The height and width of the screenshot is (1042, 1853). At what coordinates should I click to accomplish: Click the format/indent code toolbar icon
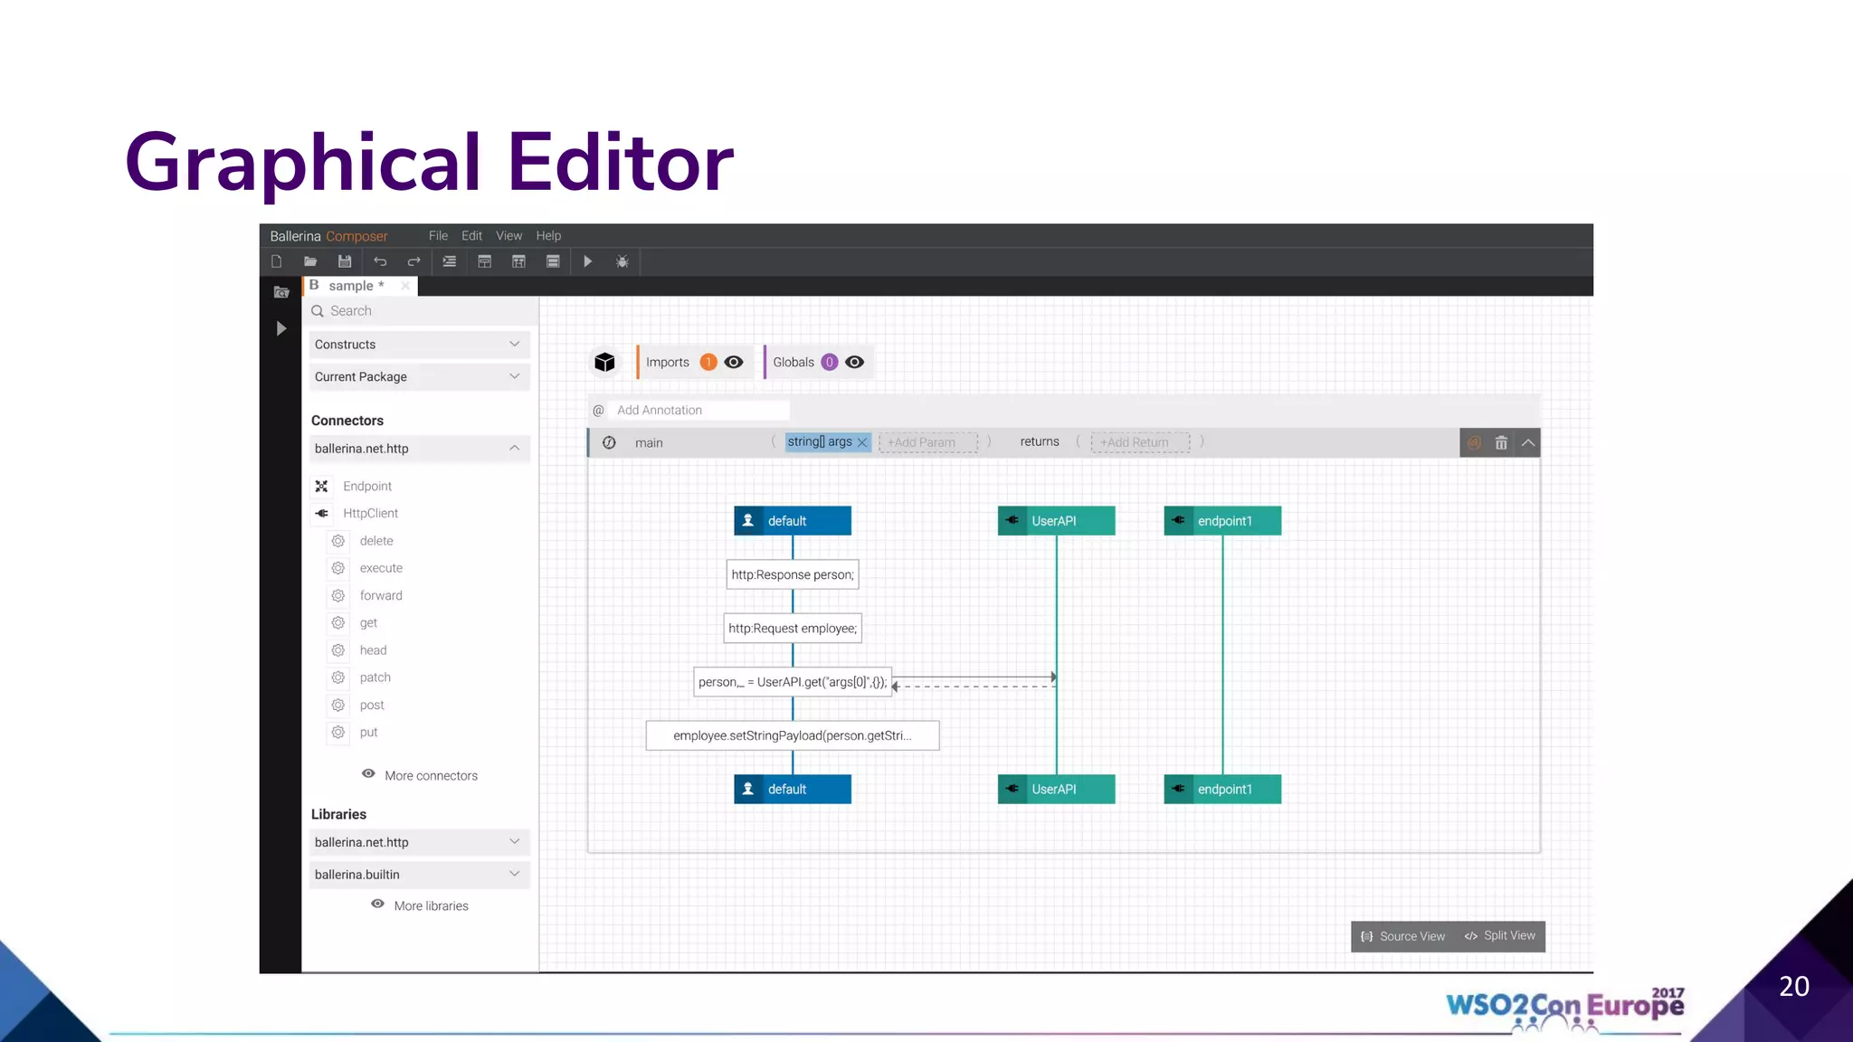pyautogui.click(x=449, y=261)
